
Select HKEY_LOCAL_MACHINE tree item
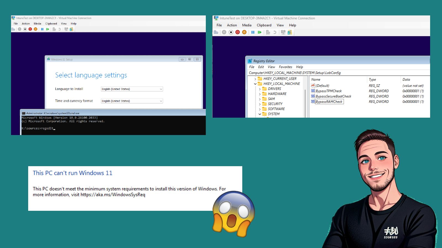281,84
